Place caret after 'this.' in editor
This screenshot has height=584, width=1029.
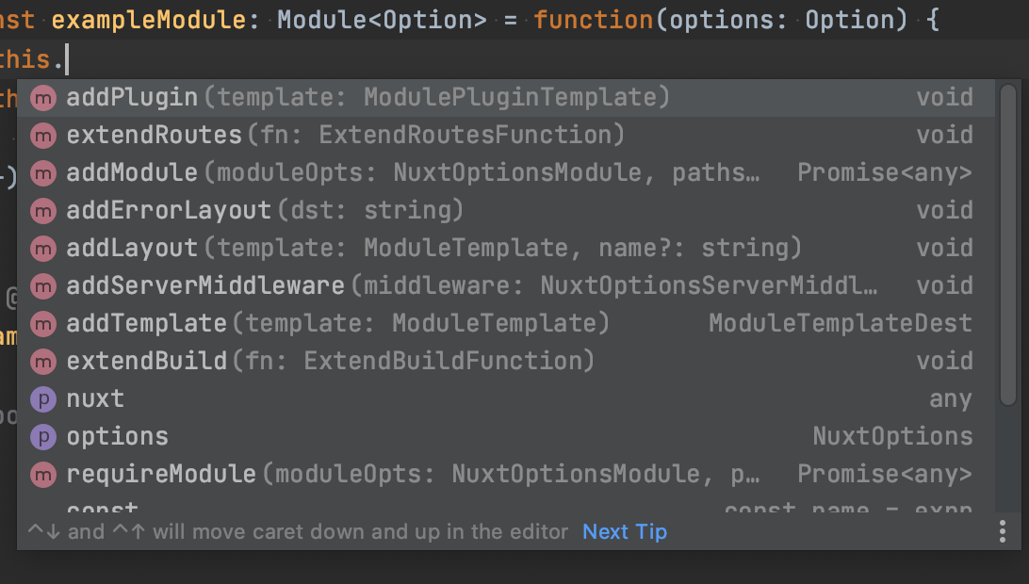pos(69,61)
